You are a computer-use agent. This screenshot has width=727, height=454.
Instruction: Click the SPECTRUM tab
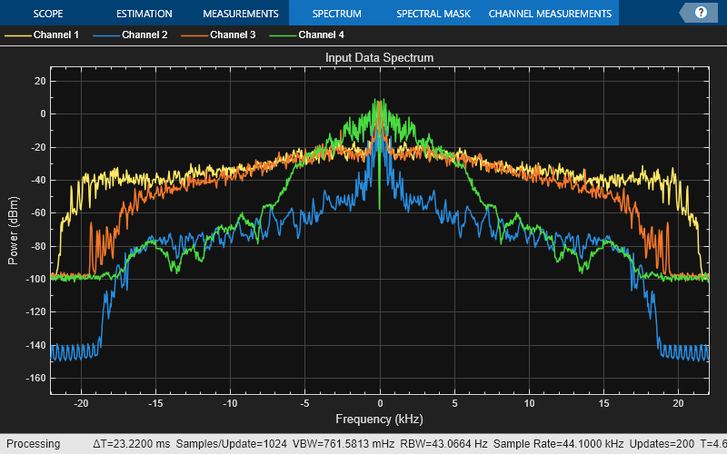click(336, 14)
